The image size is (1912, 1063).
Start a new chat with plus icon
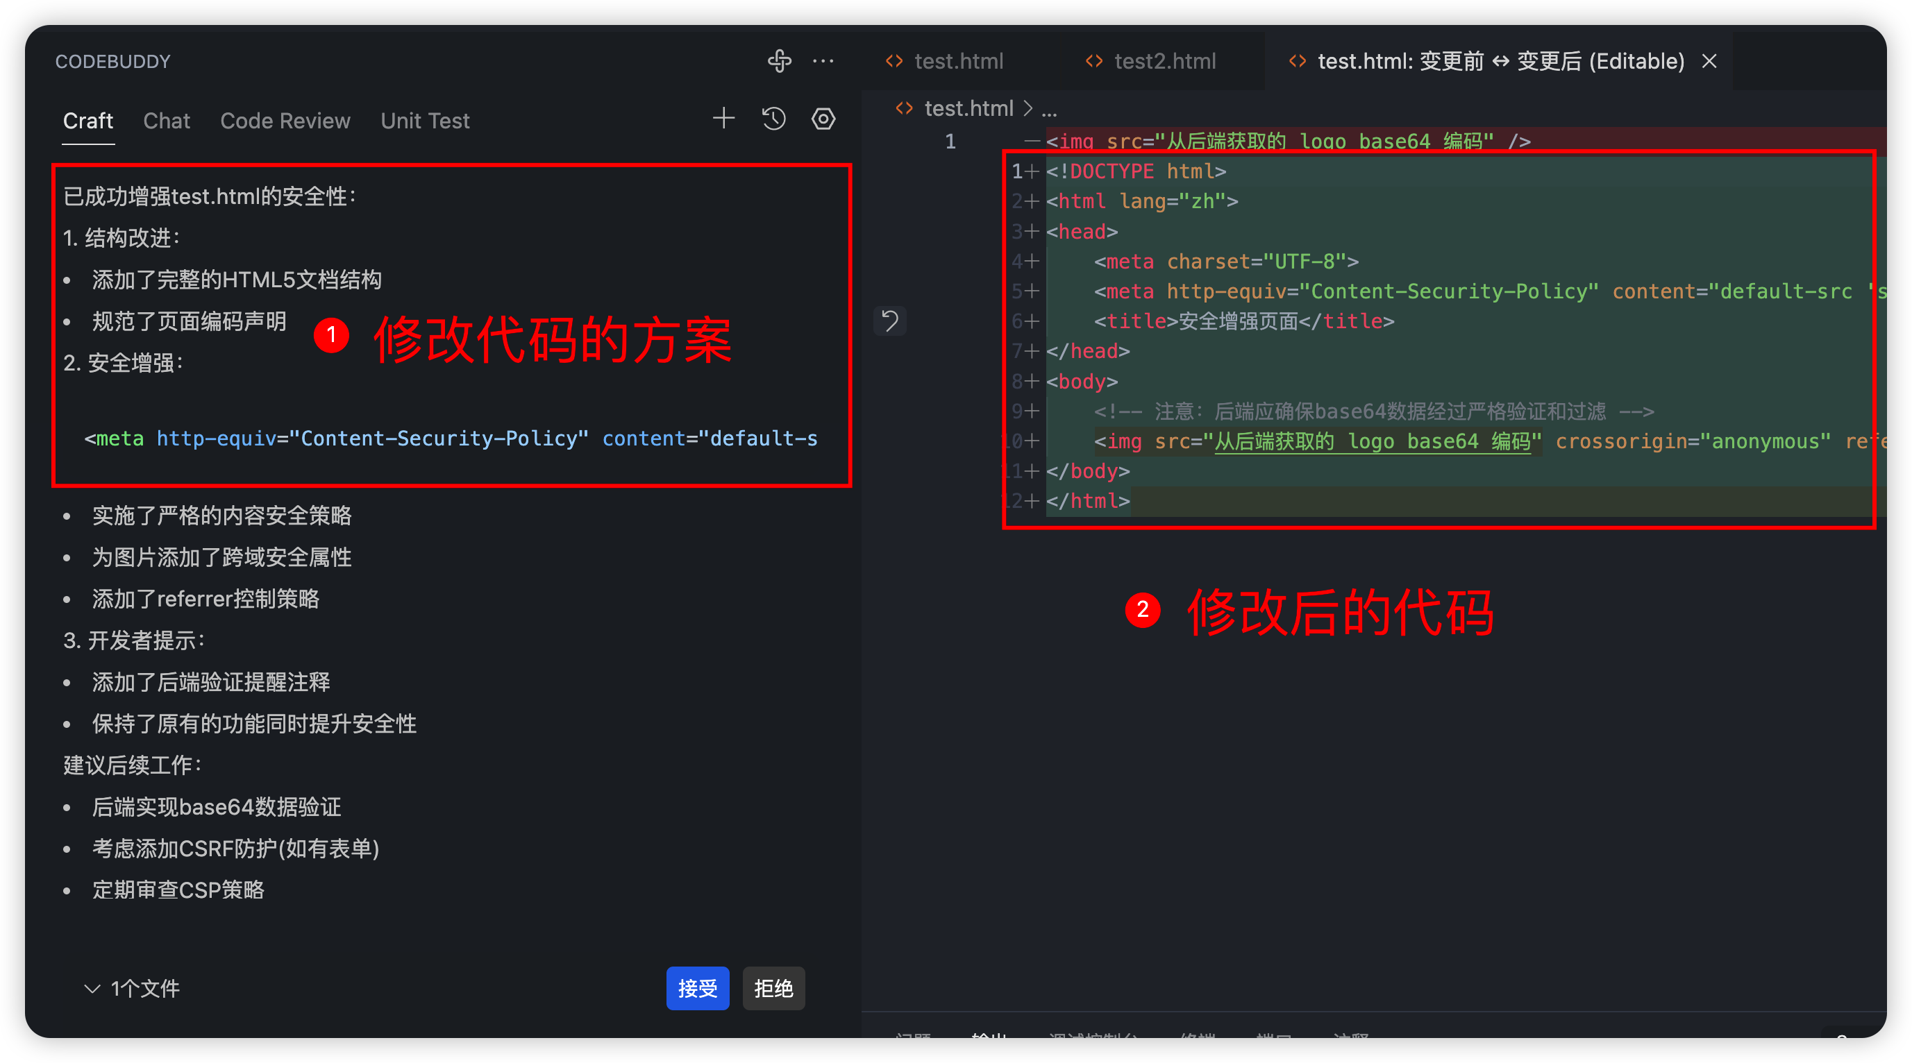click(723, 119)
